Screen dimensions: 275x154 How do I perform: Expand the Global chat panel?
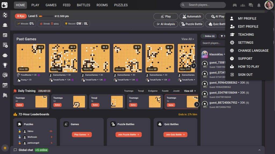click(x=259, y=150)
